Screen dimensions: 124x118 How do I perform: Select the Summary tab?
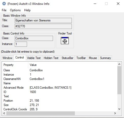tap(105, 58)
